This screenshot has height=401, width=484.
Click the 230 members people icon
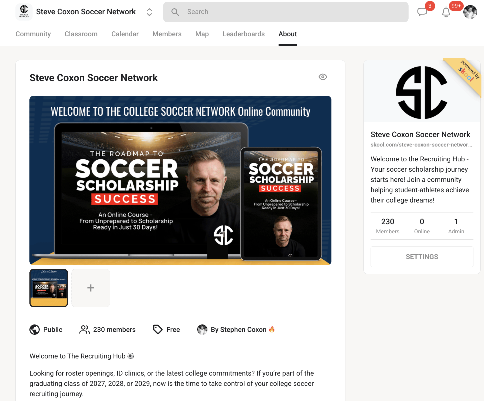point(85,330)
